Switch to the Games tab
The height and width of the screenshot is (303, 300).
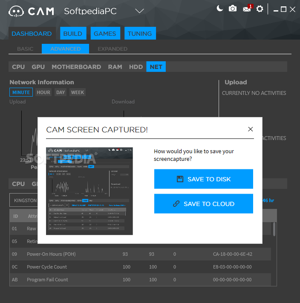105,34
